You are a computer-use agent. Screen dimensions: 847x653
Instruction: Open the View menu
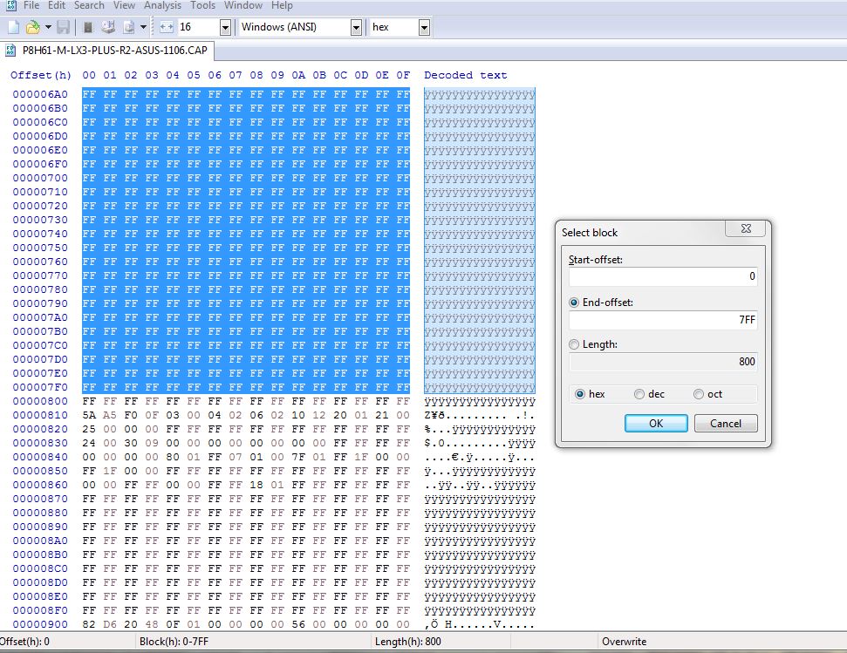tap(124, 5)
